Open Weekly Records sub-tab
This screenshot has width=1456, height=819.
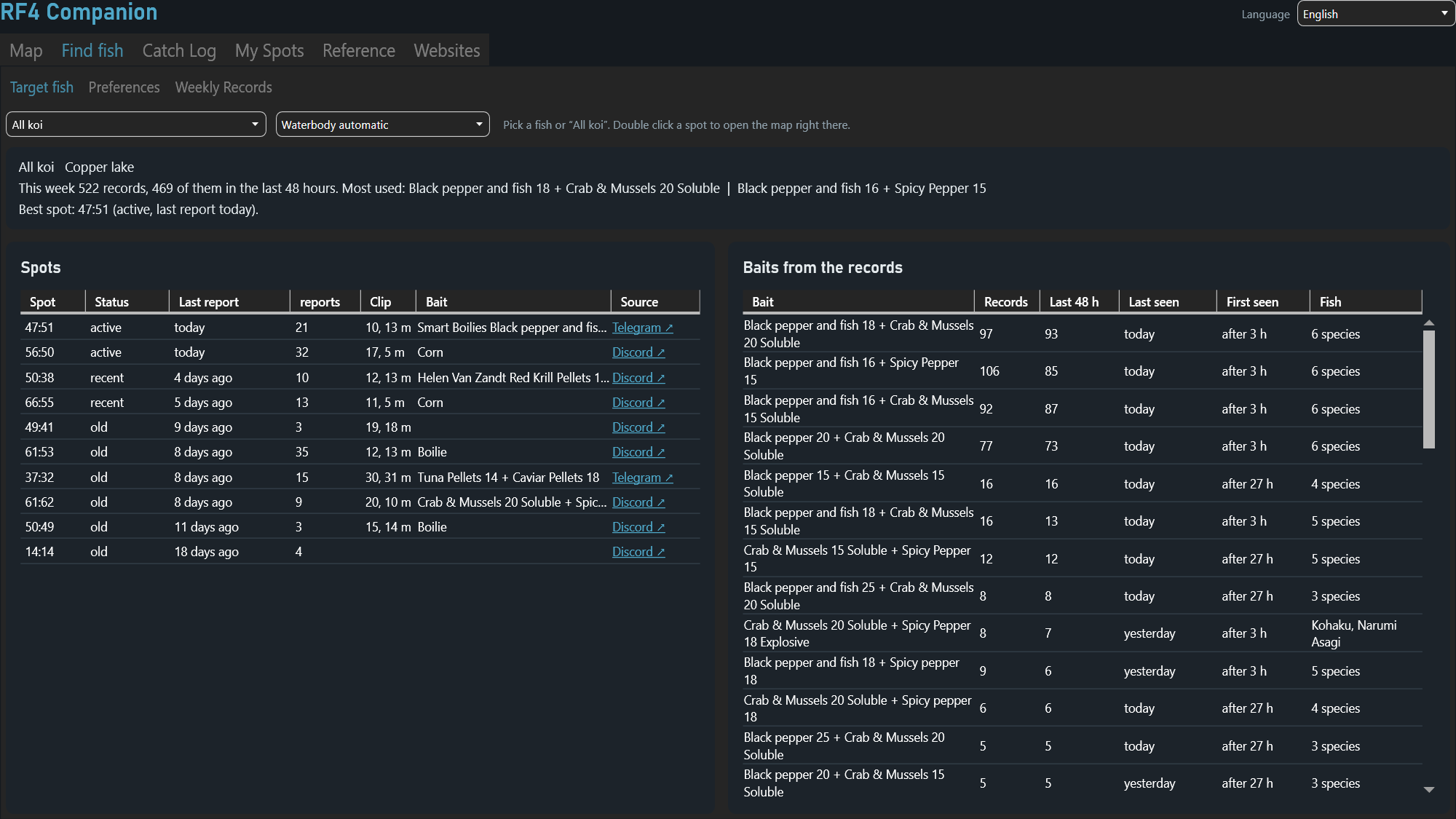[223, 87]
